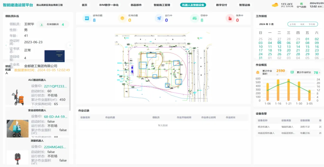Click the orange 累计作业面积 icon
This screenshot has height=167, width=324.
258,72
